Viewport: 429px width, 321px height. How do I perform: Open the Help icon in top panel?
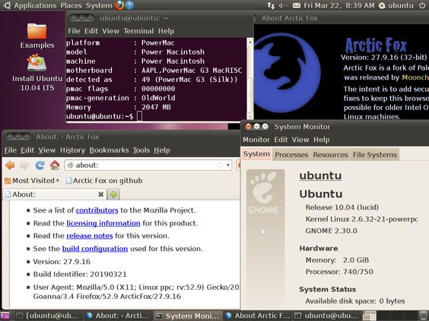(129, 5)
